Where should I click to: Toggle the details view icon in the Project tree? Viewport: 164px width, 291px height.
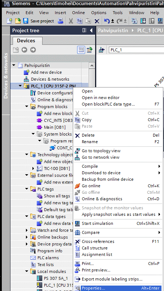point(81,50)
